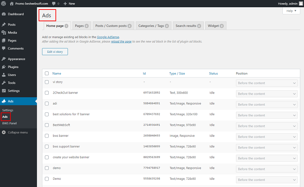This screenshot has height=187, width=304.
Task: Click the admin avatar in top bar
Action: pos(301,3)
